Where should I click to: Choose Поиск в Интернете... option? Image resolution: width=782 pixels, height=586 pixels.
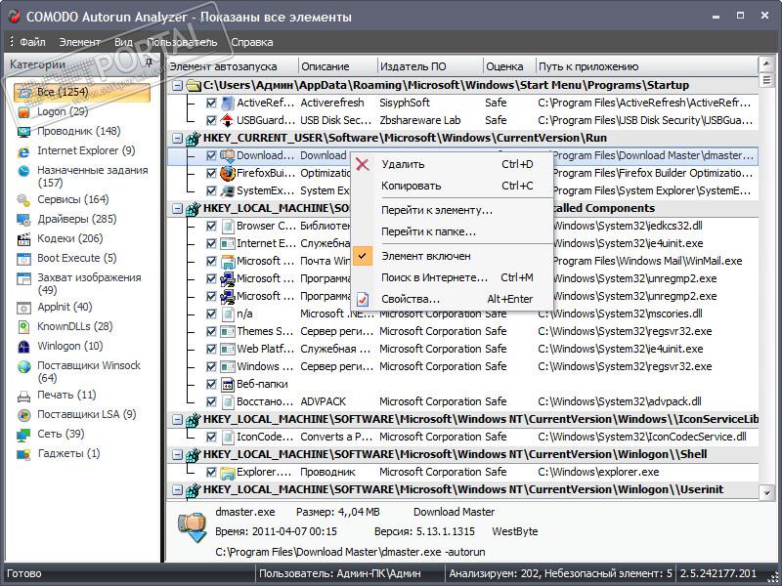pos(452,277)
